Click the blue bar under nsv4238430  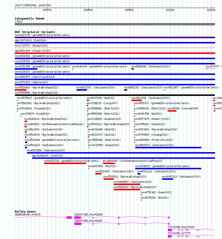click(168, 169)
